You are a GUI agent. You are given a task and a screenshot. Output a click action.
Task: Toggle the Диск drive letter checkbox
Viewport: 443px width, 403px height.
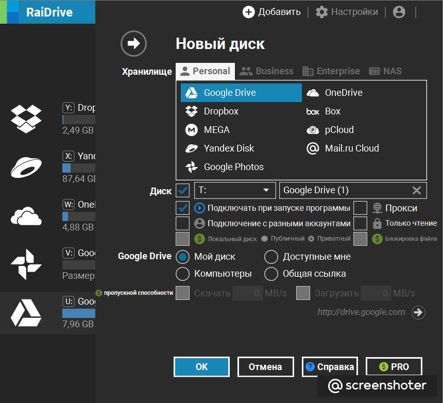pos(182,191)
